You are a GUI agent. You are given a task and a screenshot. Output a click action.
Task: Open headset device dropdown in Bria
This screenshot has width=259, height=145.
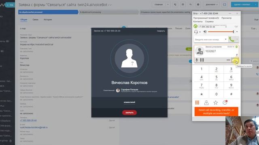200,32
